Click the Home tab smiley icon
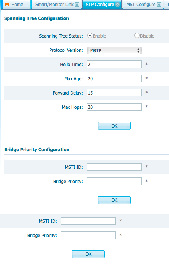 coord(7,5)
